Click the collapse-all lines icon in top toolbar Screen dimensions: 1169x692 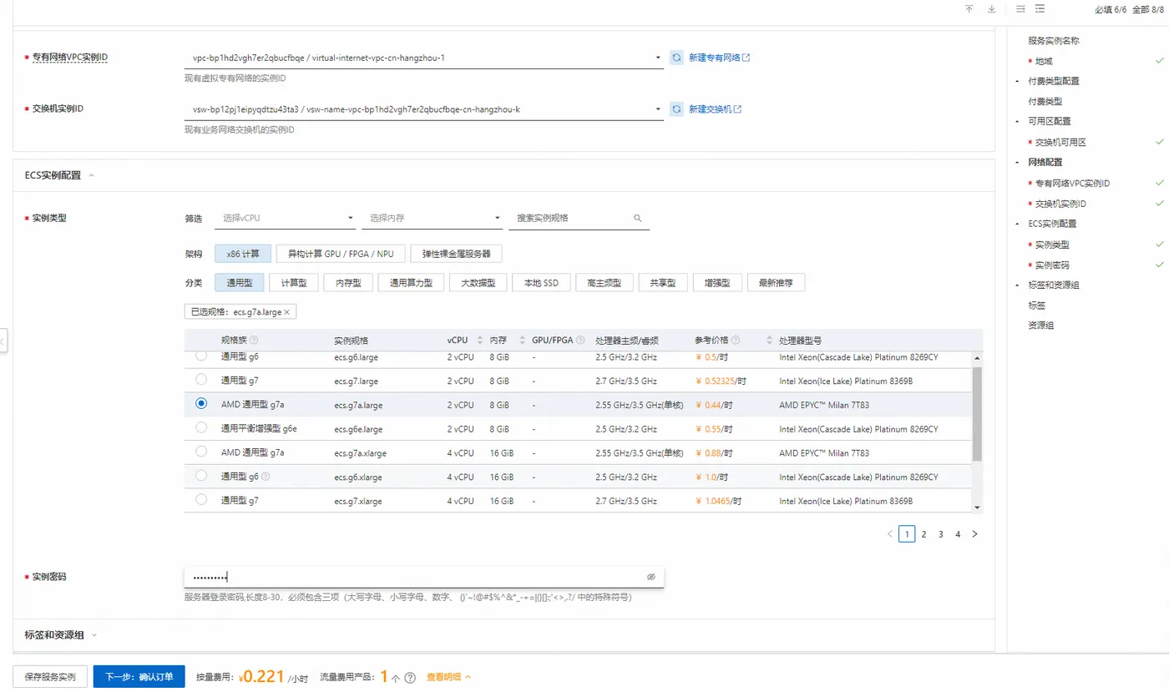click(x=1020, y=9)
